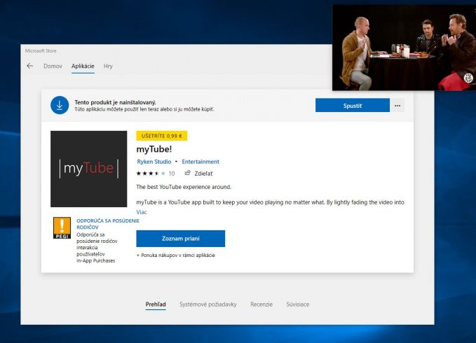
Task: Select the Aplikácie tab
Action: [83, 66]
